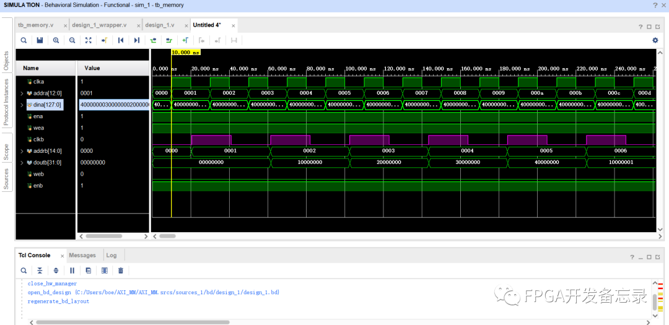This screenshot has height=325, width=669.
Task: Switch to the tb_memory.v tab
Action: 35,25
